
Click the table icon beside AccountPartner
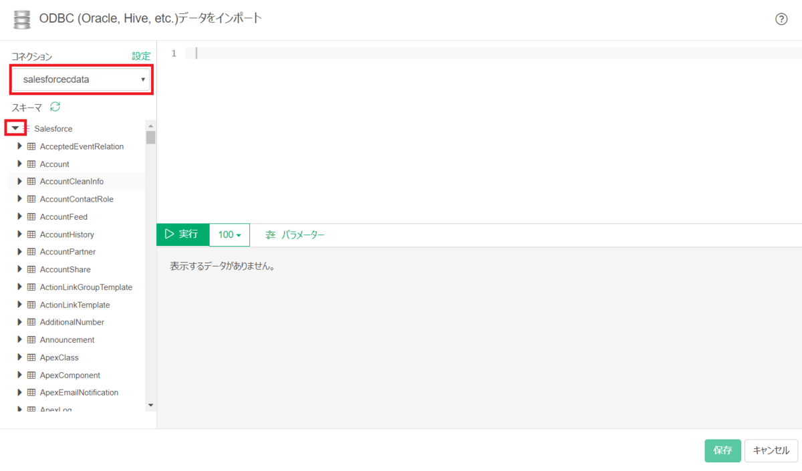click(31, 252)
